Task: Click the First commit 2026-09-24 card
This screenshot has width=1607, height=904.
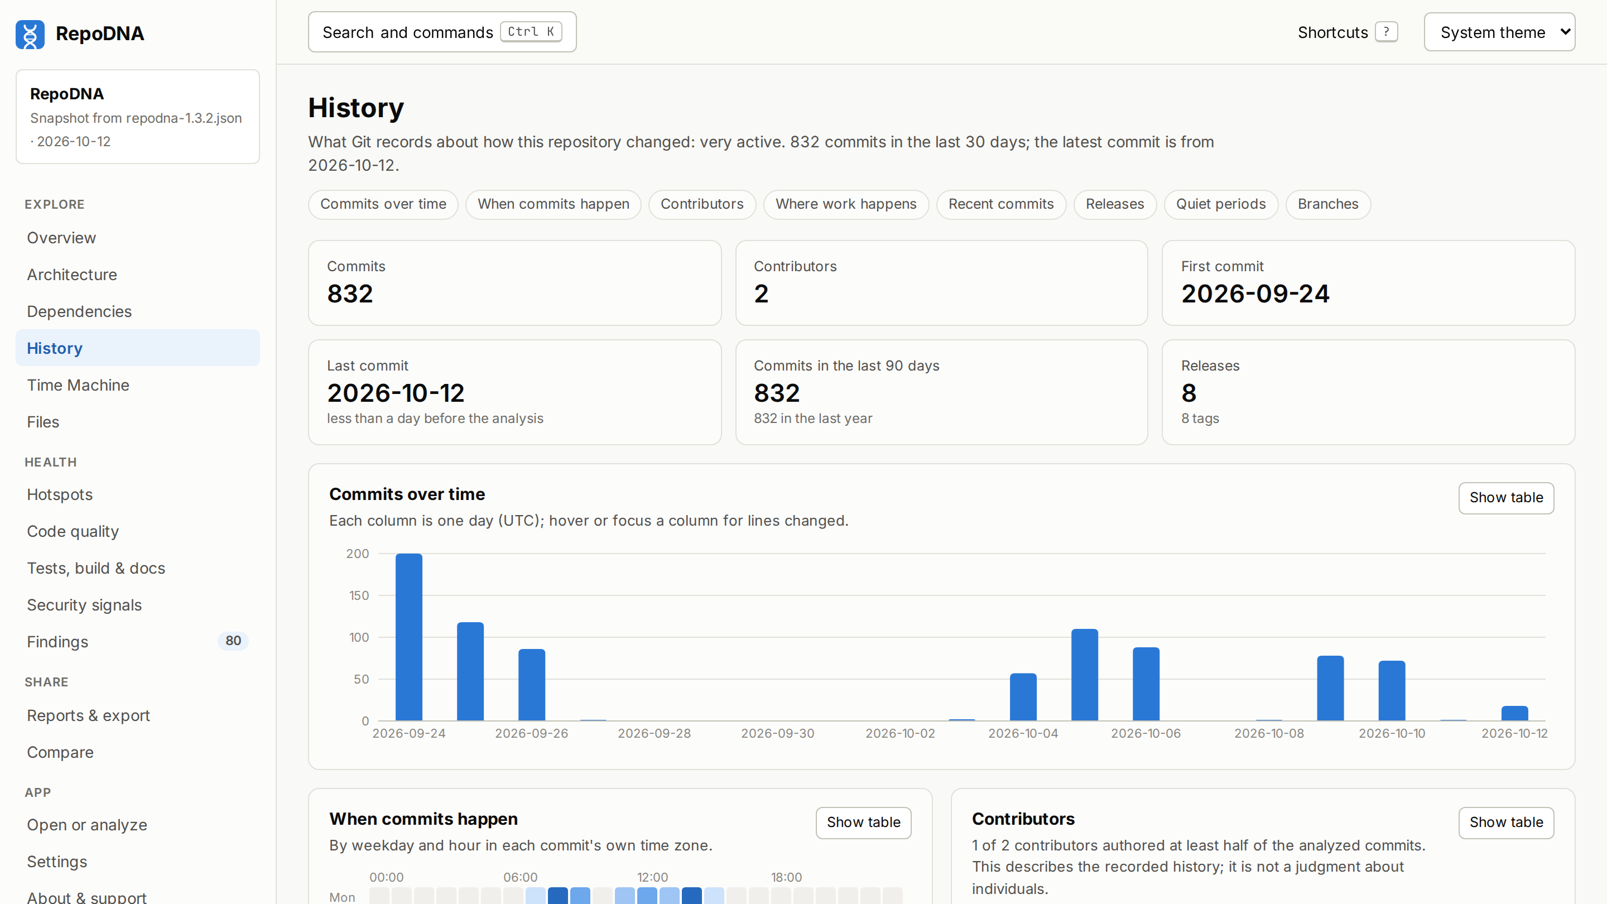Action: 1368,282
